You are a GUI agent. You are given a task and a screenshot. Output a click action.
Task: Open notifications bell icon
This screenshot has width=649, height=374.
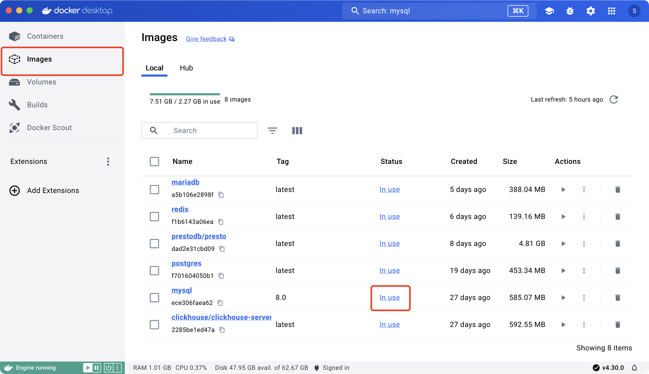(634, 368)
